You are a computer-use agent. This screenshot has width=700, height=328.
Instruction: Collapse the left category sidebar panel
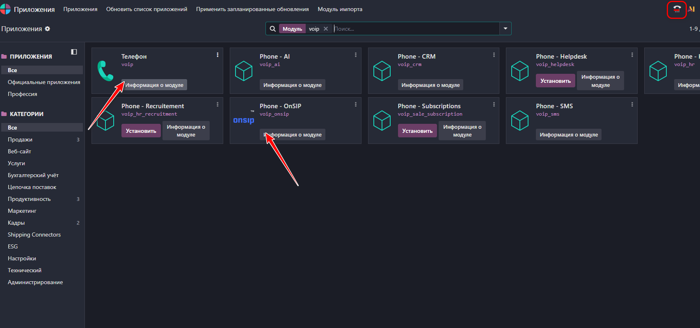[x=74, y=52]
